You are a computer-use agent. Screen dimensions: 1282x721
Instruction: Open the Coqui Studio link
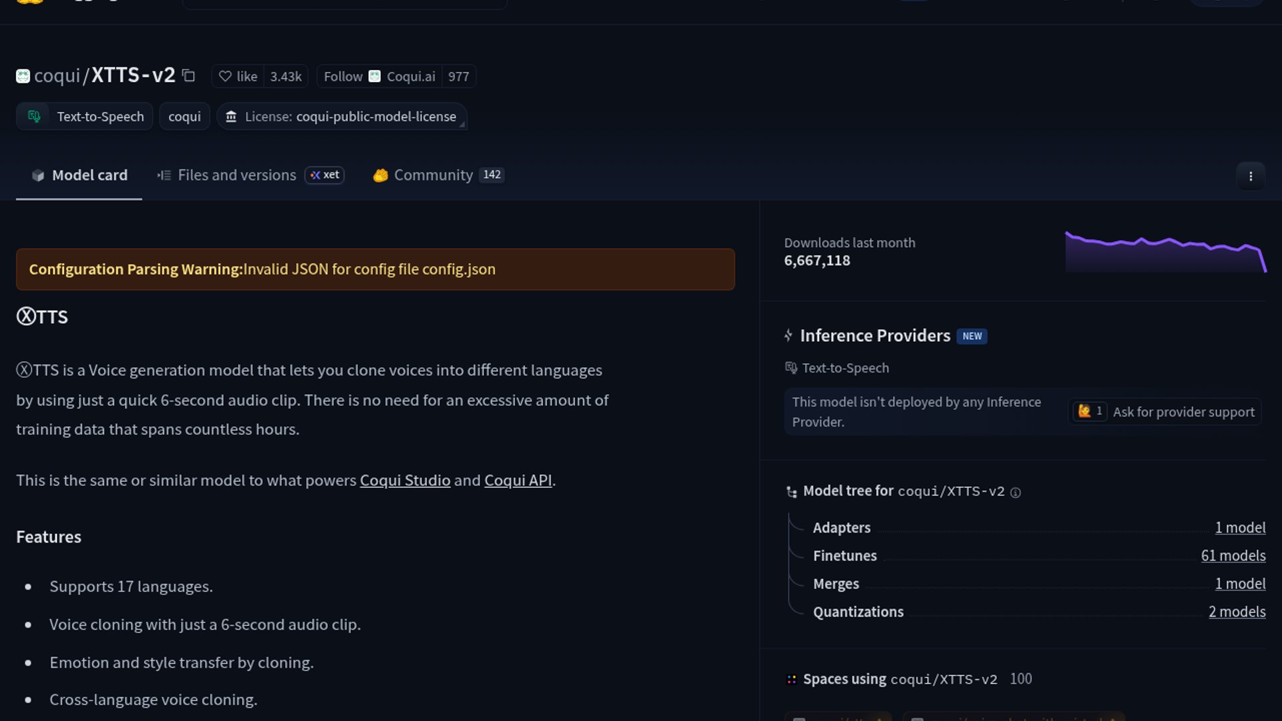tap(405, 481)
